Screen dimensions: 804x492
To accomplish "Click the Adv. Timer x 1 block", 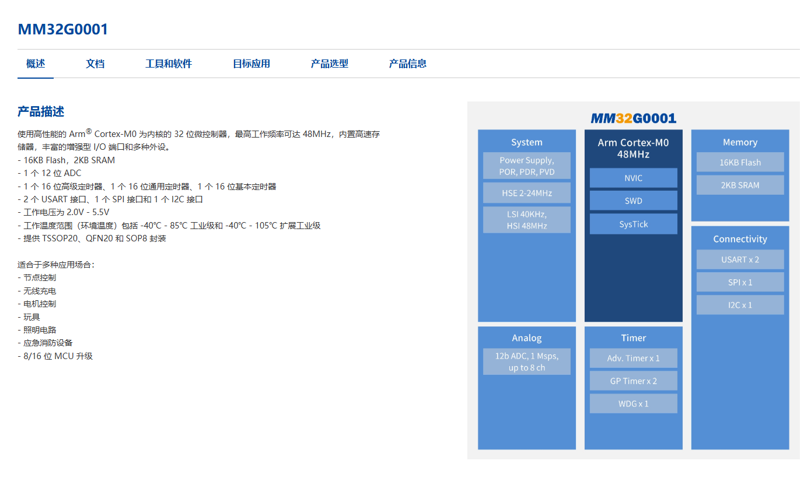I will pyautogui.click(x=633, y=358).
